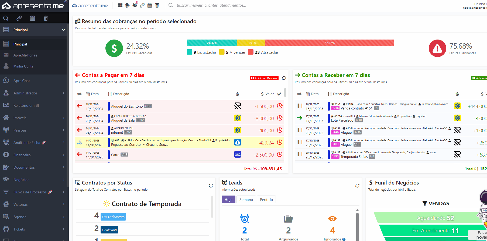This screenshot has width=487, height=241.
Task: Open the notifications bell icon
Action: click(127, 5)
